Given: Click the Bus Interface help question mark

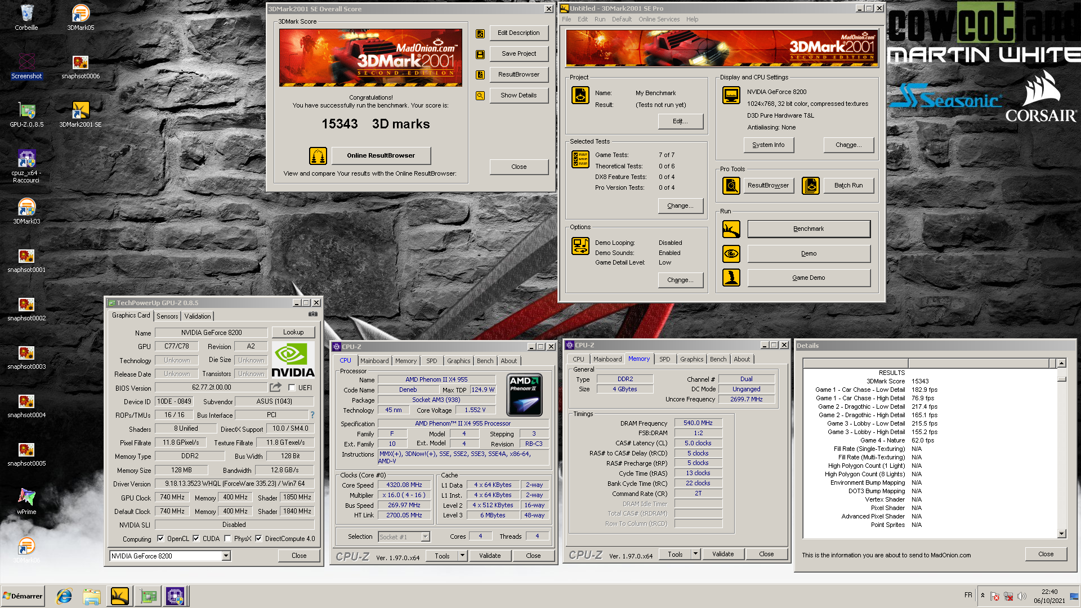Looking at the screenshot, I should click(312, 415).
